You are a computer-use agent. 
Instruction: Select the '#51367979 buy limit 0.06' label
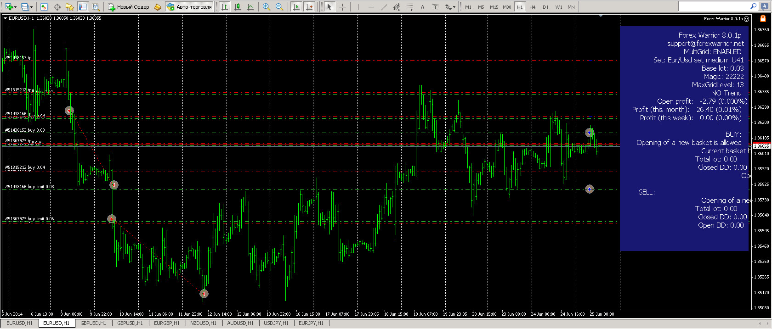(x=29, y=219)
